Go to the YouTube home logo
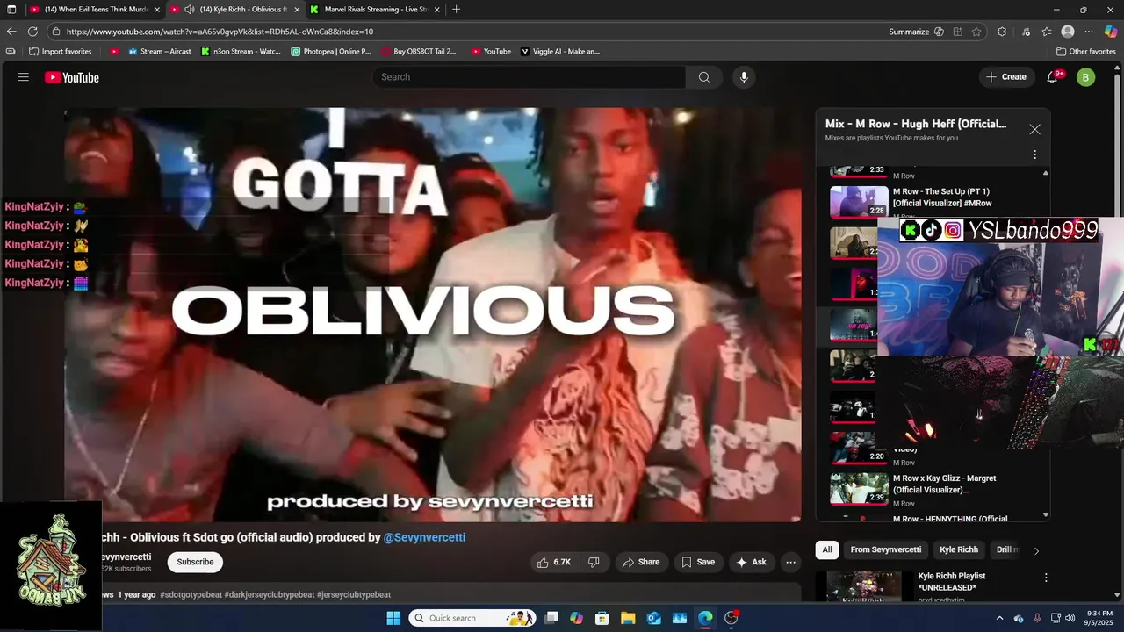1124x632 pixels. pyautogui.click(x=72, y=77)
